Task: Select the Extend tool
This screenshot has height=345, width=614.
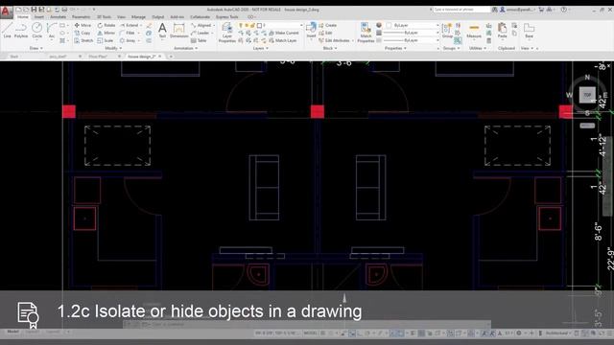Action: 130,25
